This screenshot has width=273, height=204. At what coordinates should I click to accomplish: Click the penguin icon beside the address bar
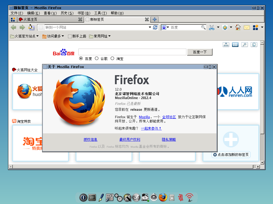click(31, 27)
